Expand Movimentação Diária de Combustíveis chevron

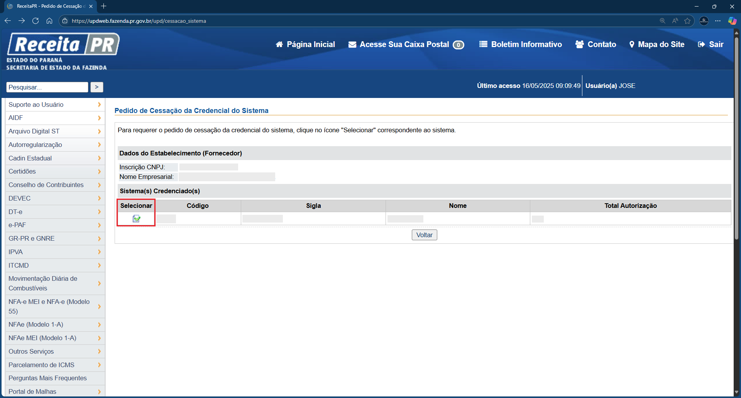[99, 283]
